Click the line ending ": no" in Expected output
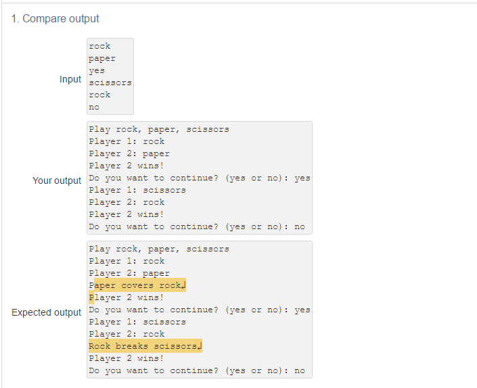This screenshot has width=477, height=388. [197, 370]
